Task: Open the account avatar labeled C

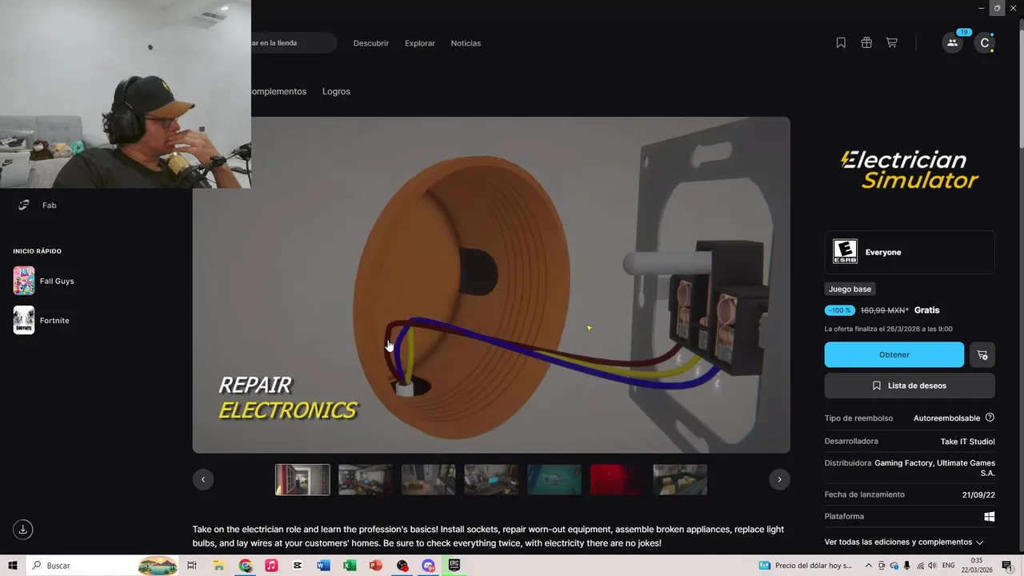Action: (985, 43)
